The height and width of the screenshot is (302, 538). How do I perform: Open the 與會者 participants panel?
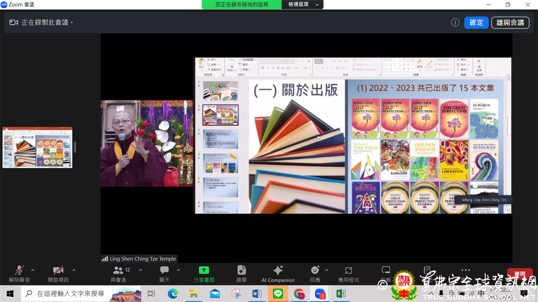[119, 273]
